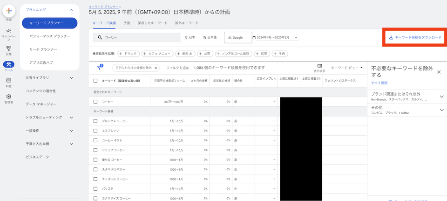Select the Tools wrench icon
Image resolution: width=447 pixels, height=201 pixels.
pyautogui.click(x=8, y=64)
